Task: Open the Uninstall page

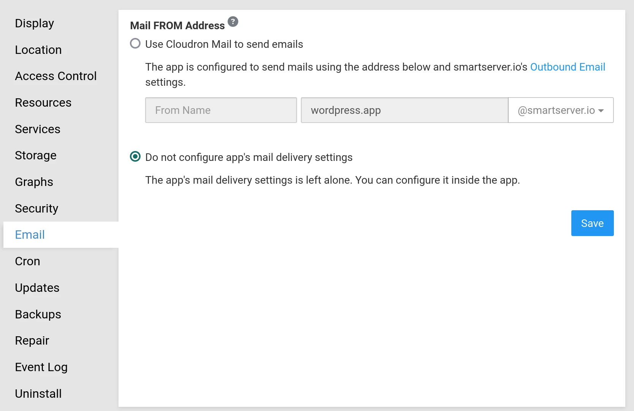Action: (x=38, y=394)
